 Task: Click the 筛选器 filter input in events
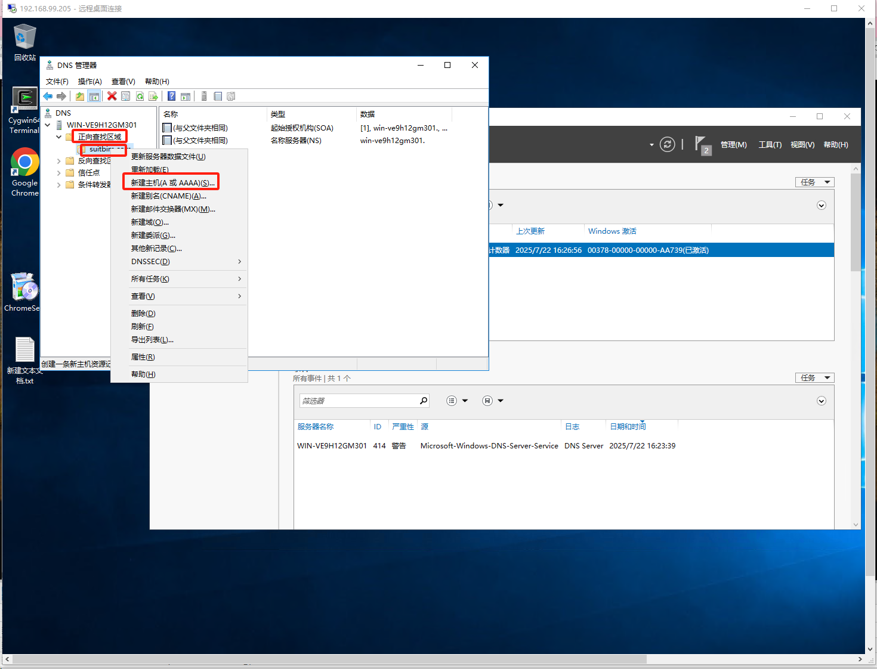tap(358, 401)
